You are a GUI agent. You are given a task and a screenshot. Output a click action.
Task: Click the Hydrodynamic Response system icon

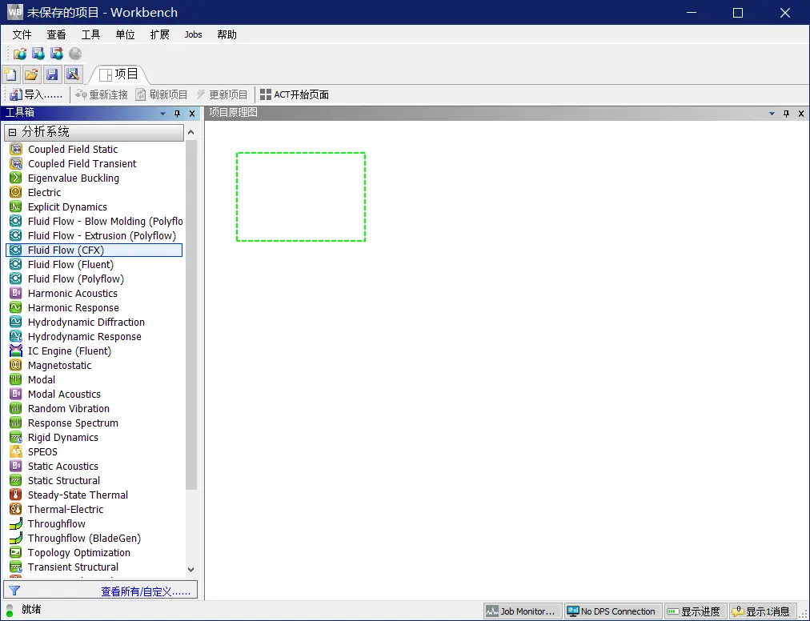16,336
